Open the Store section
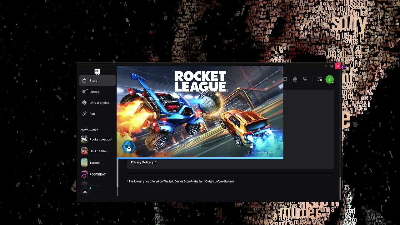The image size is (400, 225). pos(97,81)
